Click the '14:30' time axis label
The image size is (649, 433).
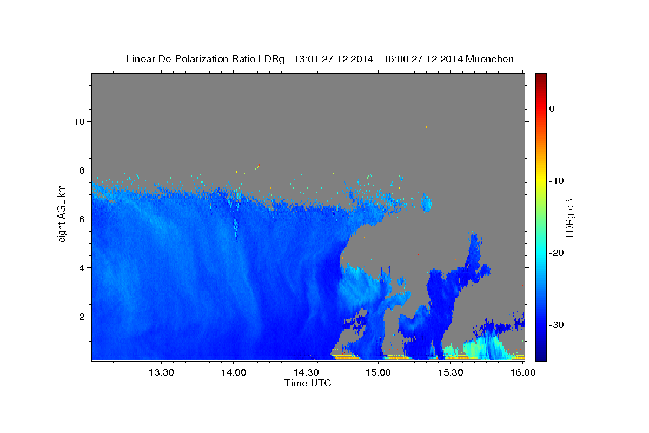tap(306, 372)
